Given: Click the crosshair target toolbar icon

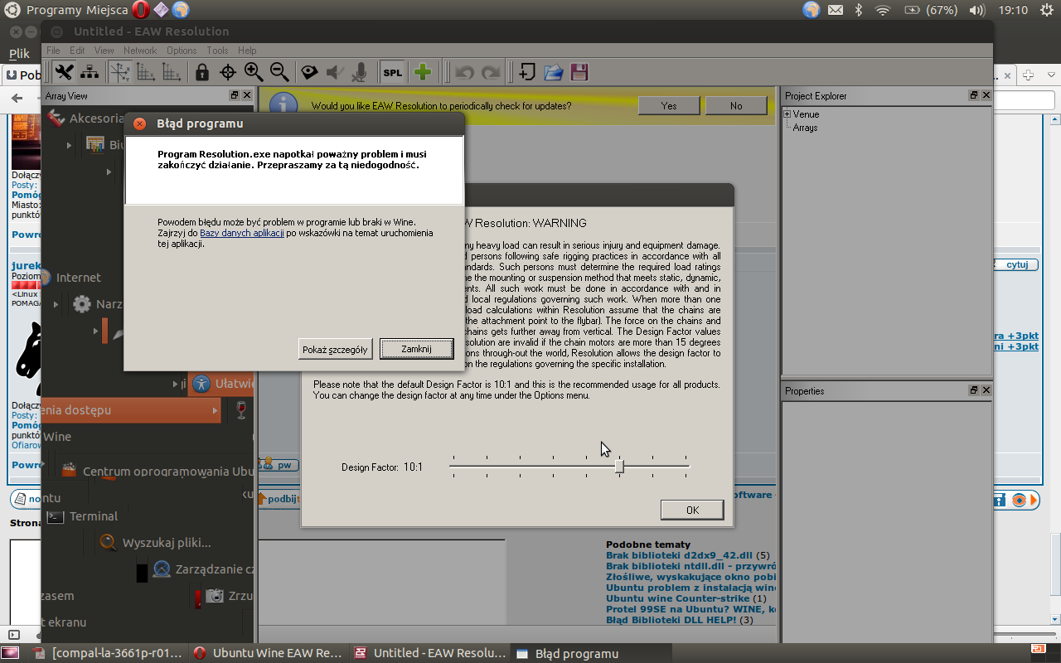Looking at the screenshot, I should 228,72.
